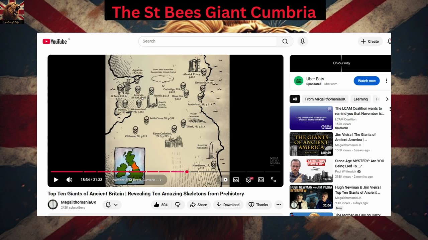
Task: Open the uber.com sponsored link
Action: (x=331, y=84)
